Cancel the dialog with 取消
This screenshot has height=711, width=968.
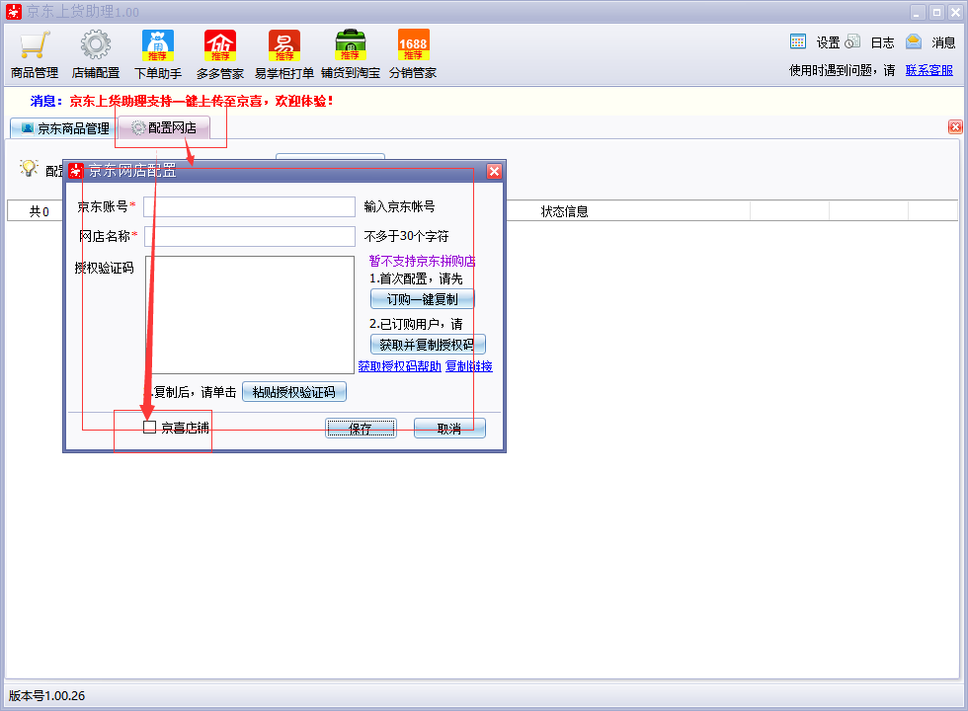(x=449, y=429)
